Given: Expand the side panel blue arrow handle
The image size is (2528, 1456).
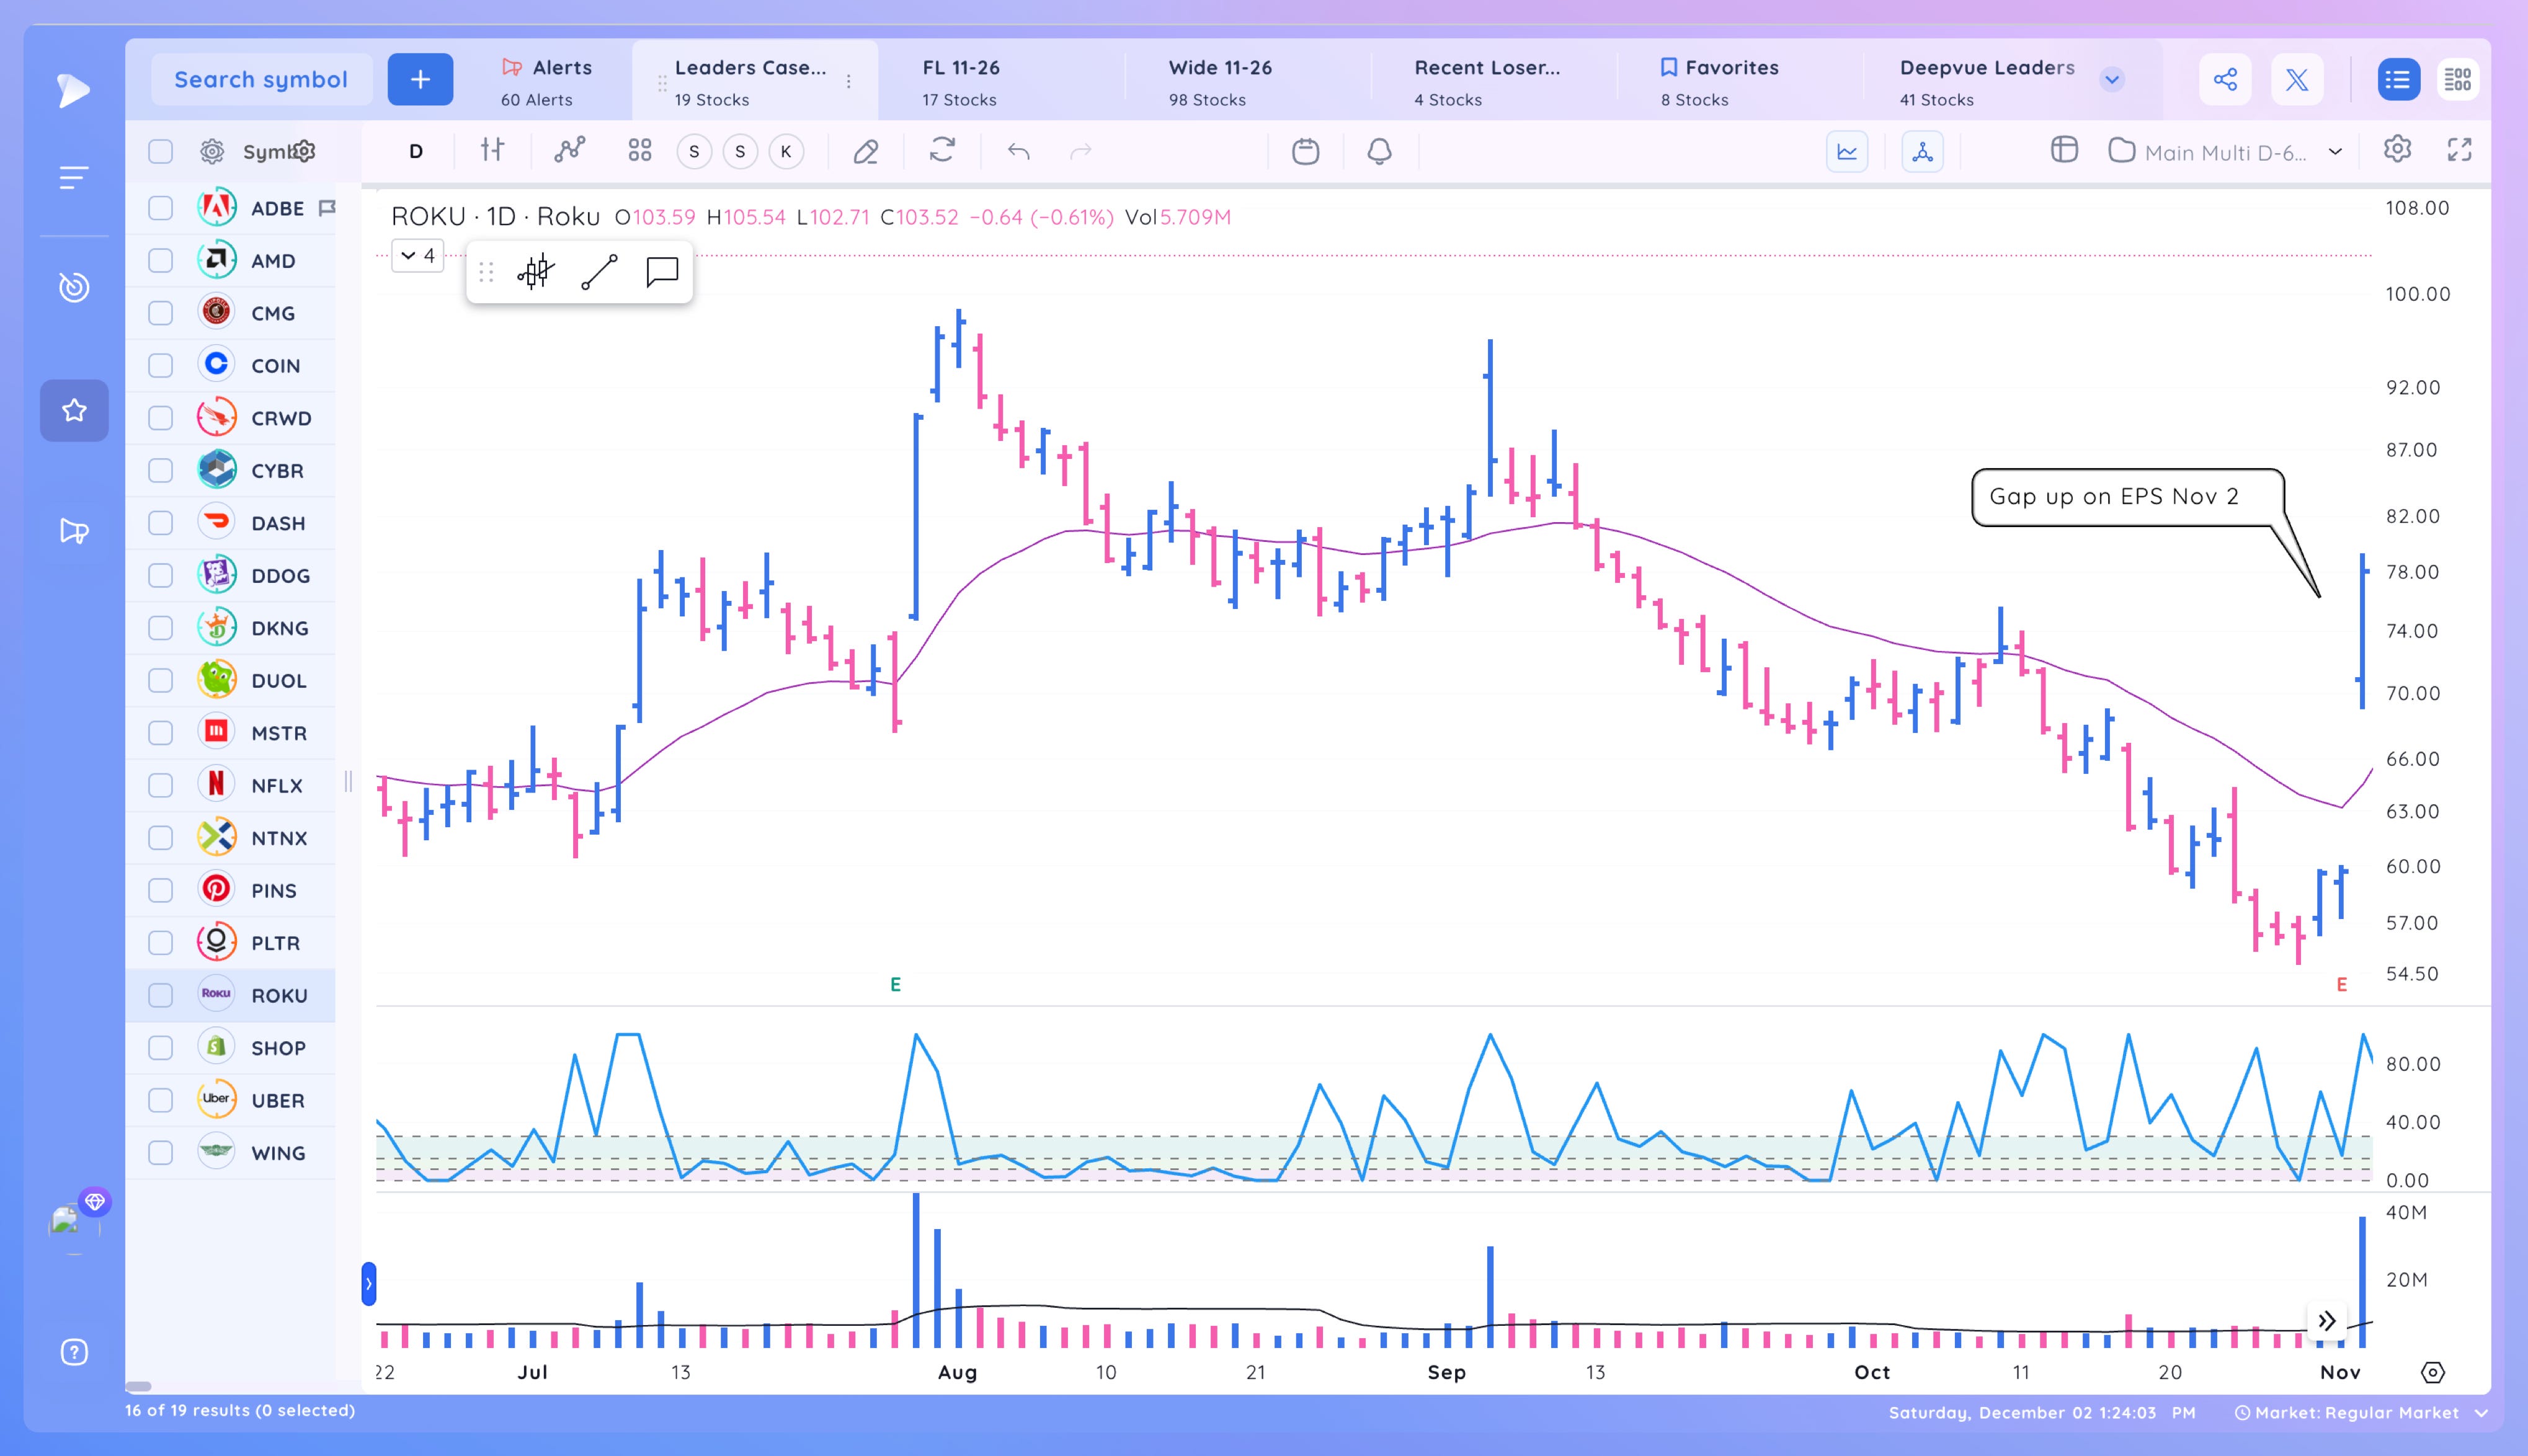Looking at the screenshot, I should (368, 1284).
